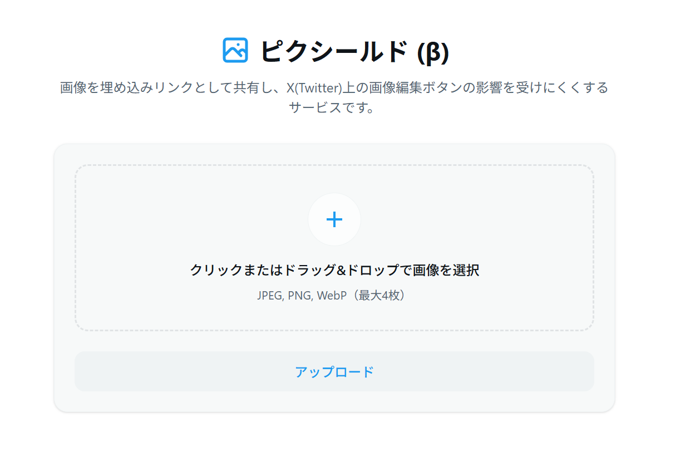Click the クリックまたはドラッグ&ドロップで画像を選択 text
The width and height of the screenshot is (695, 451).
tap(334, 271)
